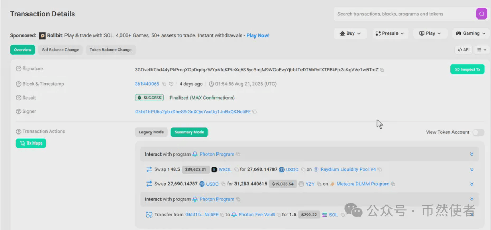Open the Buy dropdown menu
The width and height of the screenshot is (491, 230).
351,33
